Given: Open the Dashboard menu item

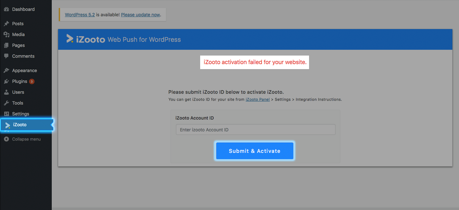Looking at the screenshot, I should coord(26,9).
